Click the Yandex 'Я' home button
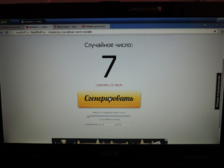The height and width of the screenshot is (168, 224). pos(6,33)
